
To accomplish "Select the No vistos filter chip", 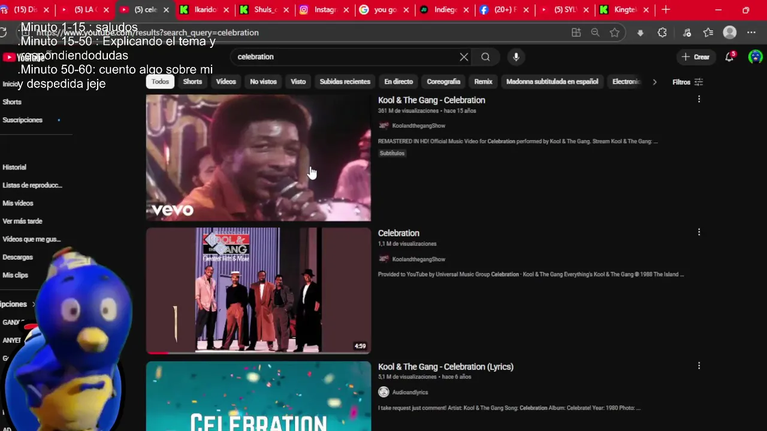I will pos(263,81).
